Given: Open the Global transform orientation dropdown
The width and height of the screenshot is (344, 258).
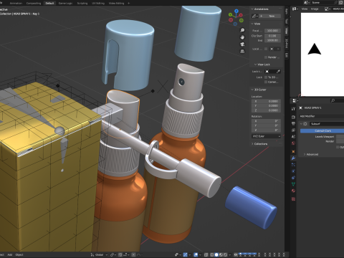Looking at the screenshot, I should point(99,255).
